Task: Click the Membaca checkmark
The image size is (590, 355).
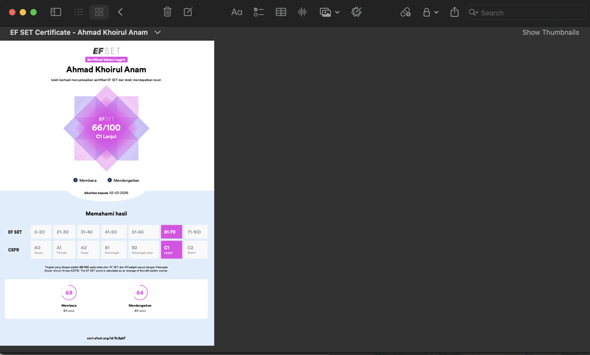Action: (x=75, y=180)
